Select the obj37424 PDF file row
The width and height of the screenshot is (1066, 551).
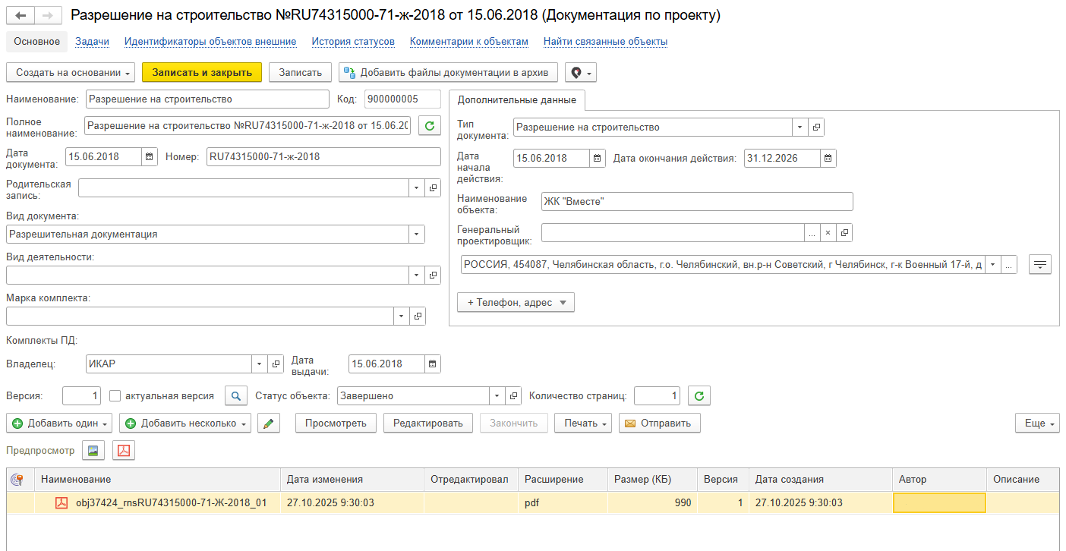(171, 502)
